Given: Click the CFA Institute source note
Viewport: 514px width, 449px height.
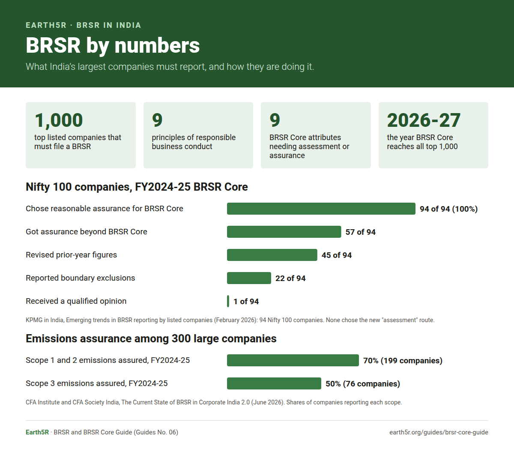Looking at the screenshot, I should point(214,402).
